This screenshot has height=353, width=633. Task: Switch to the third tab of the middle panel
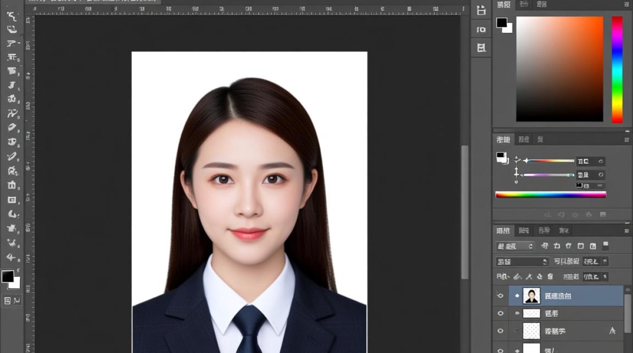click(x=540, y=140)
